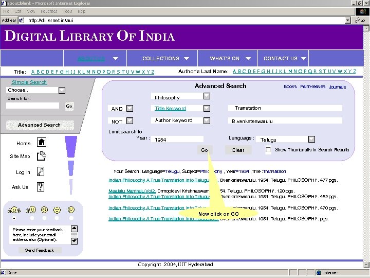
Task: Open the Contact Us menu
Action: pyautogui.click(x=283, y=58)
